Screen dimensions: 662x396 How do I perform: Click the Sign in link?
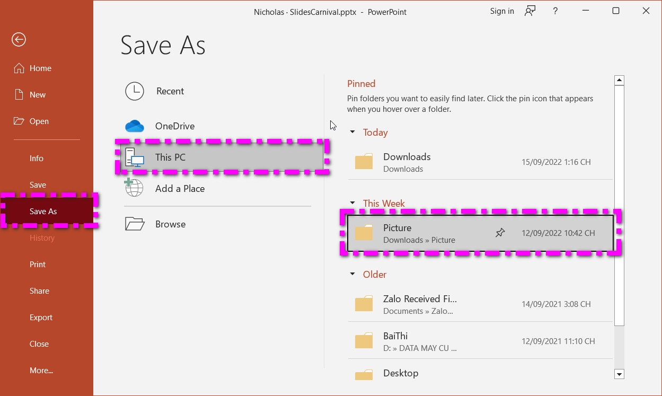click(x=501, y=11)
